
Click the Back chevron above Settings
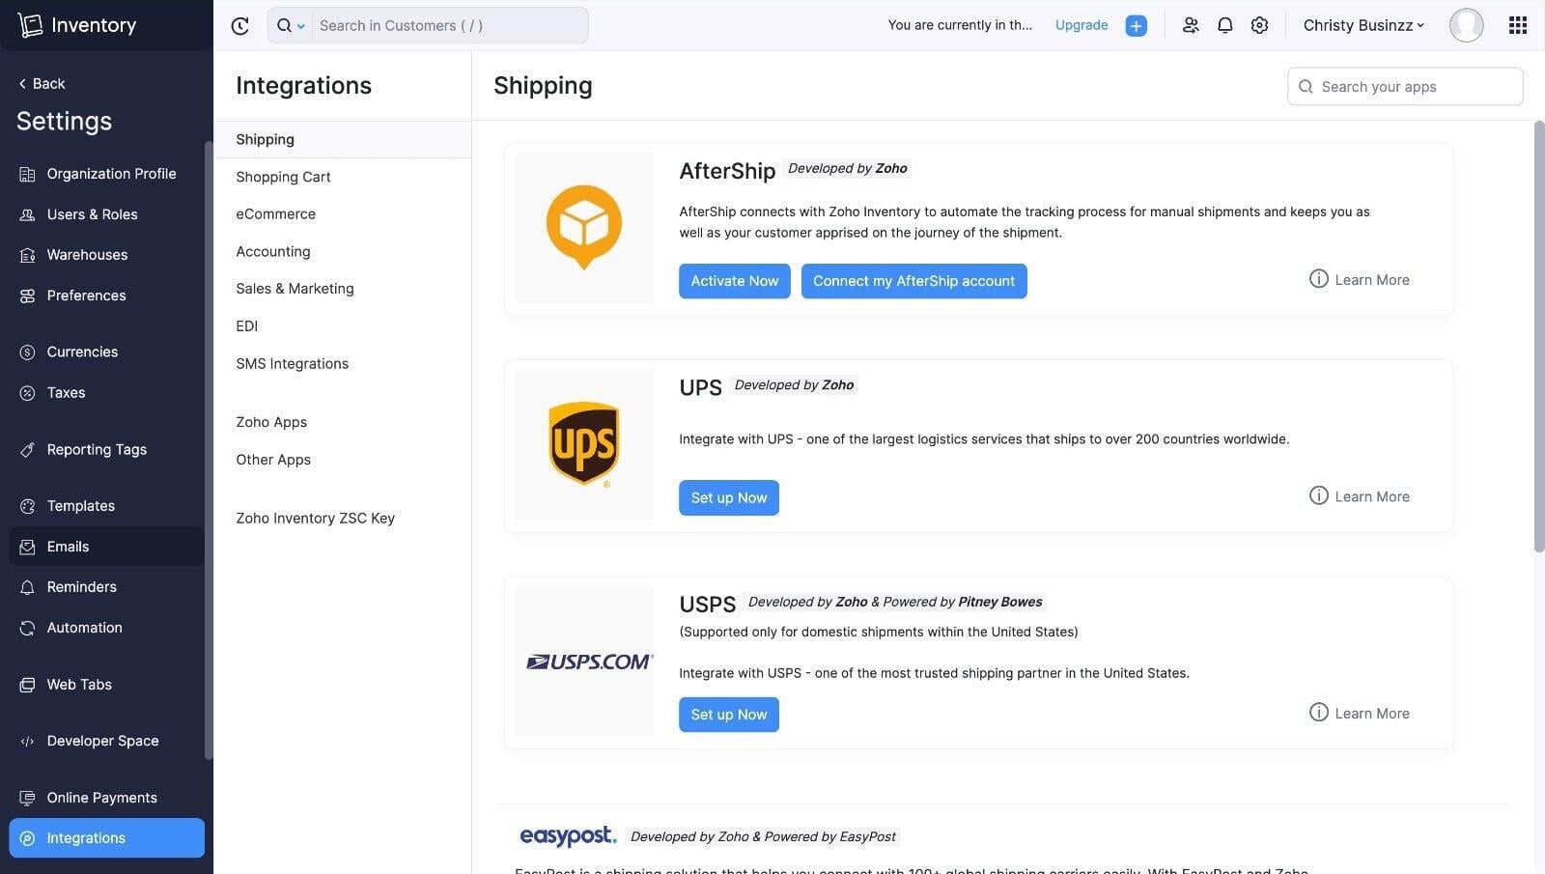tap(21, 83)
